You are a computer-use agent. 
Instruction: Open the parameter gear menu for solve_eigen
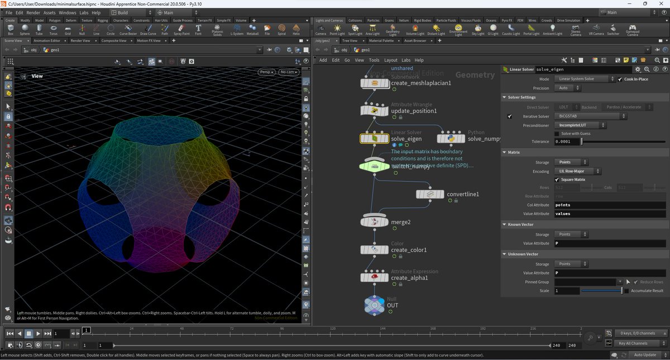pyautogui.click(x=638, y=69)
